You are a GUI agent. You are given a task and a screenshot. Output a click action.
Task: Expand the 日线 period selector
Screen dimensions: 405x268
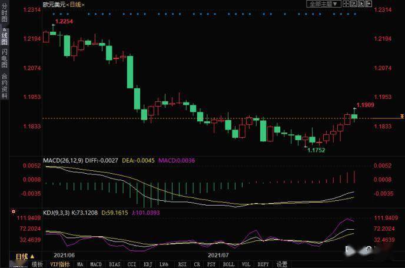point(33,257)
